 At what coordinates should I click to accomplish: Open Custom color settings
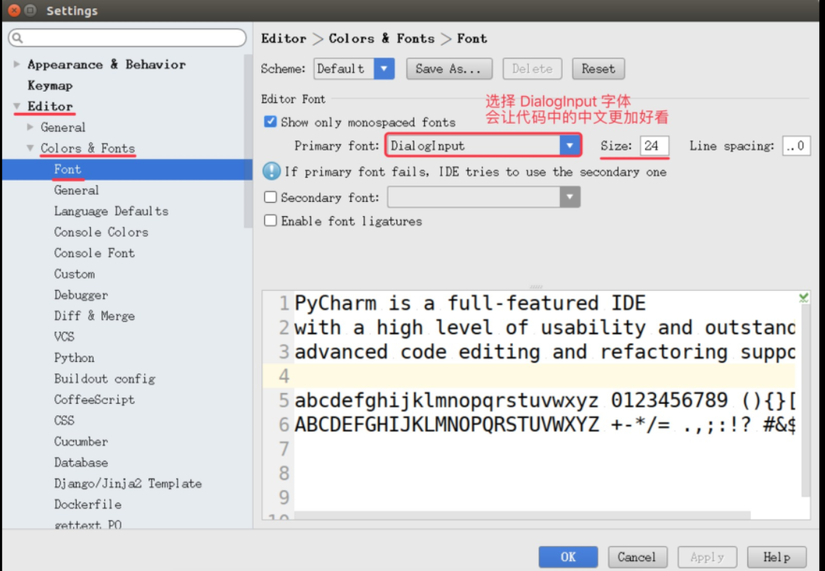(x=74, y=274)
